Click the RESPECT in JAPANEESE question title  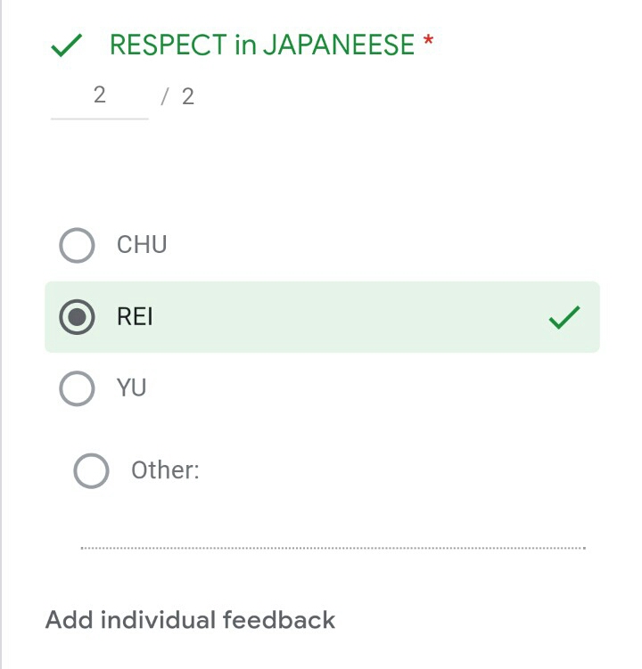click(x=261, y=45)
